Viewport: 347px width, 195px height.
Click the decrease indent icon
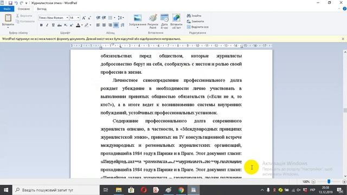click(98, 18)
